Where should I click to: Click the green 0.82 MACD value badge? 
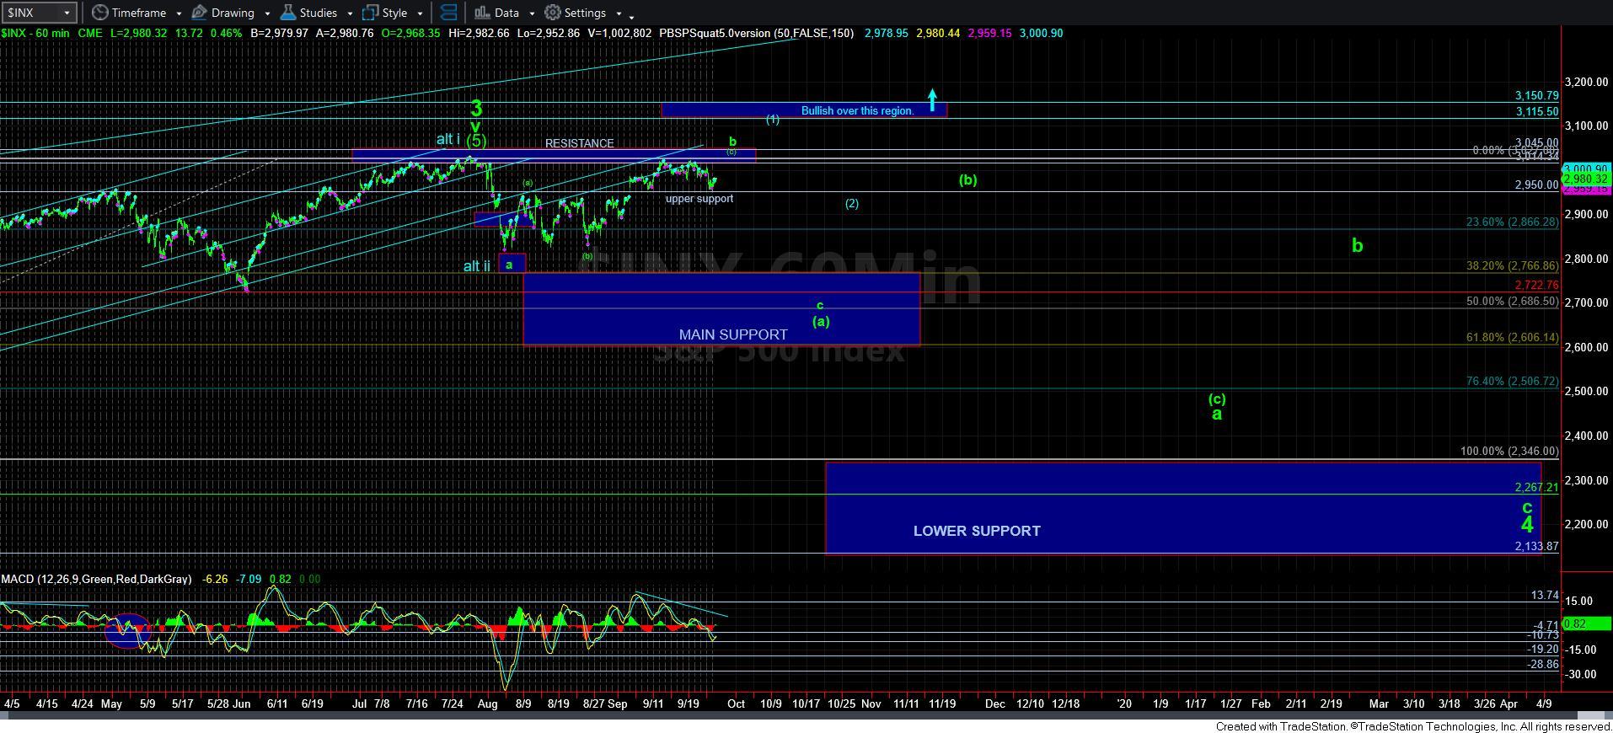(1586, 623)
